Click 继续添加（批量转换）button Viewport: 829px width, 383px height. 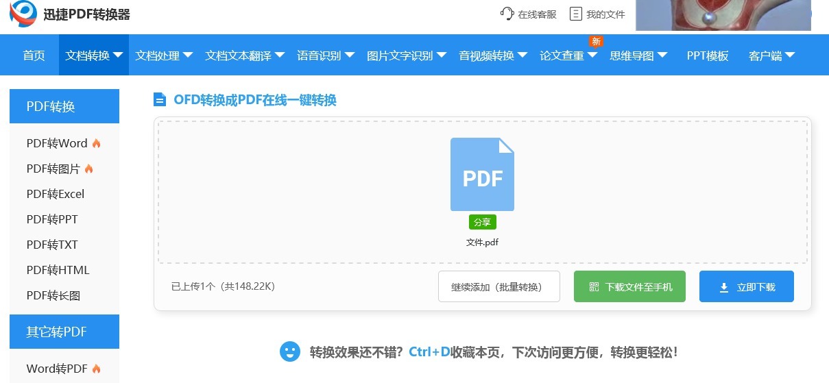(499, 286)
